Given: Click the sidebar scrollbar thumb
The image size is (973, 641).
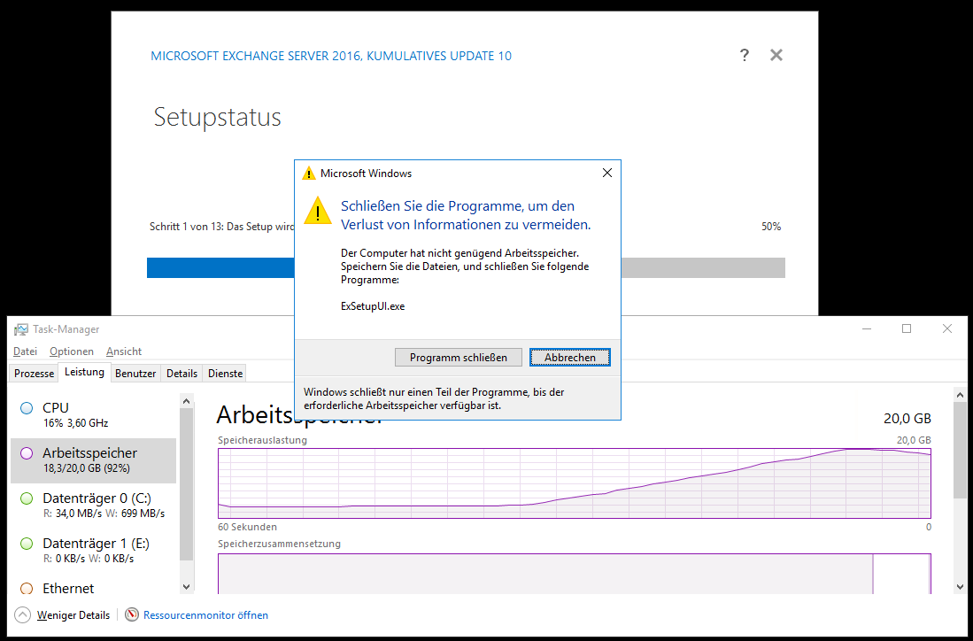Looking at the screenshot, I should (186, 484).
